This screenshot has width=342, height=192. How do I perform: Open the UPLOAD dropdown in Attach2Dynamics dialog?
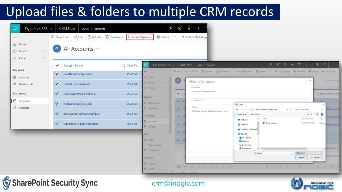(198, 100)
